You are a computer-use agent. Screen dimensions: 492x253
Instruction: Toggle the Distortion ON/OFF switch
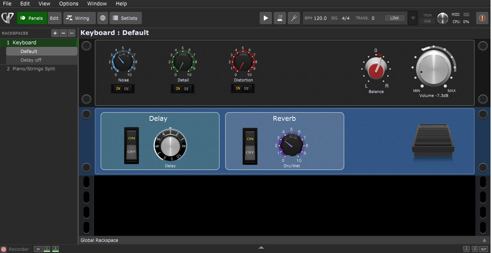243,88
